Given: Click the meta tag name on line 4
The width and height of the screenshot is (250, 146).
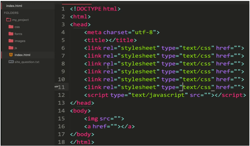Looking at the screenshot, I should coord(94,32).
